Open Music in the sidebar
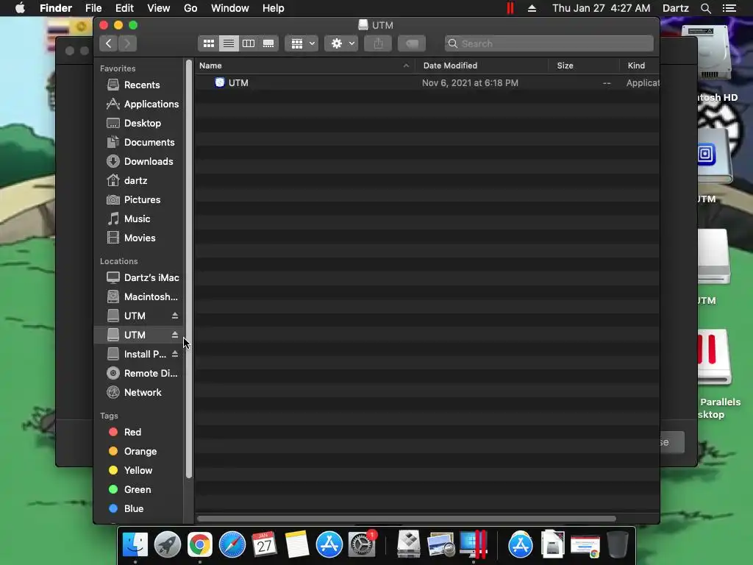The image size is (753, 565). pyautogui.click(x=138, y=219)
